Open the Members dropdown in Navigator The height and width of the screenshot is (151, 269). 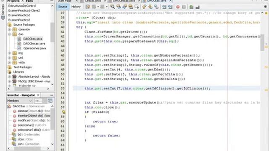coord(19,101)
